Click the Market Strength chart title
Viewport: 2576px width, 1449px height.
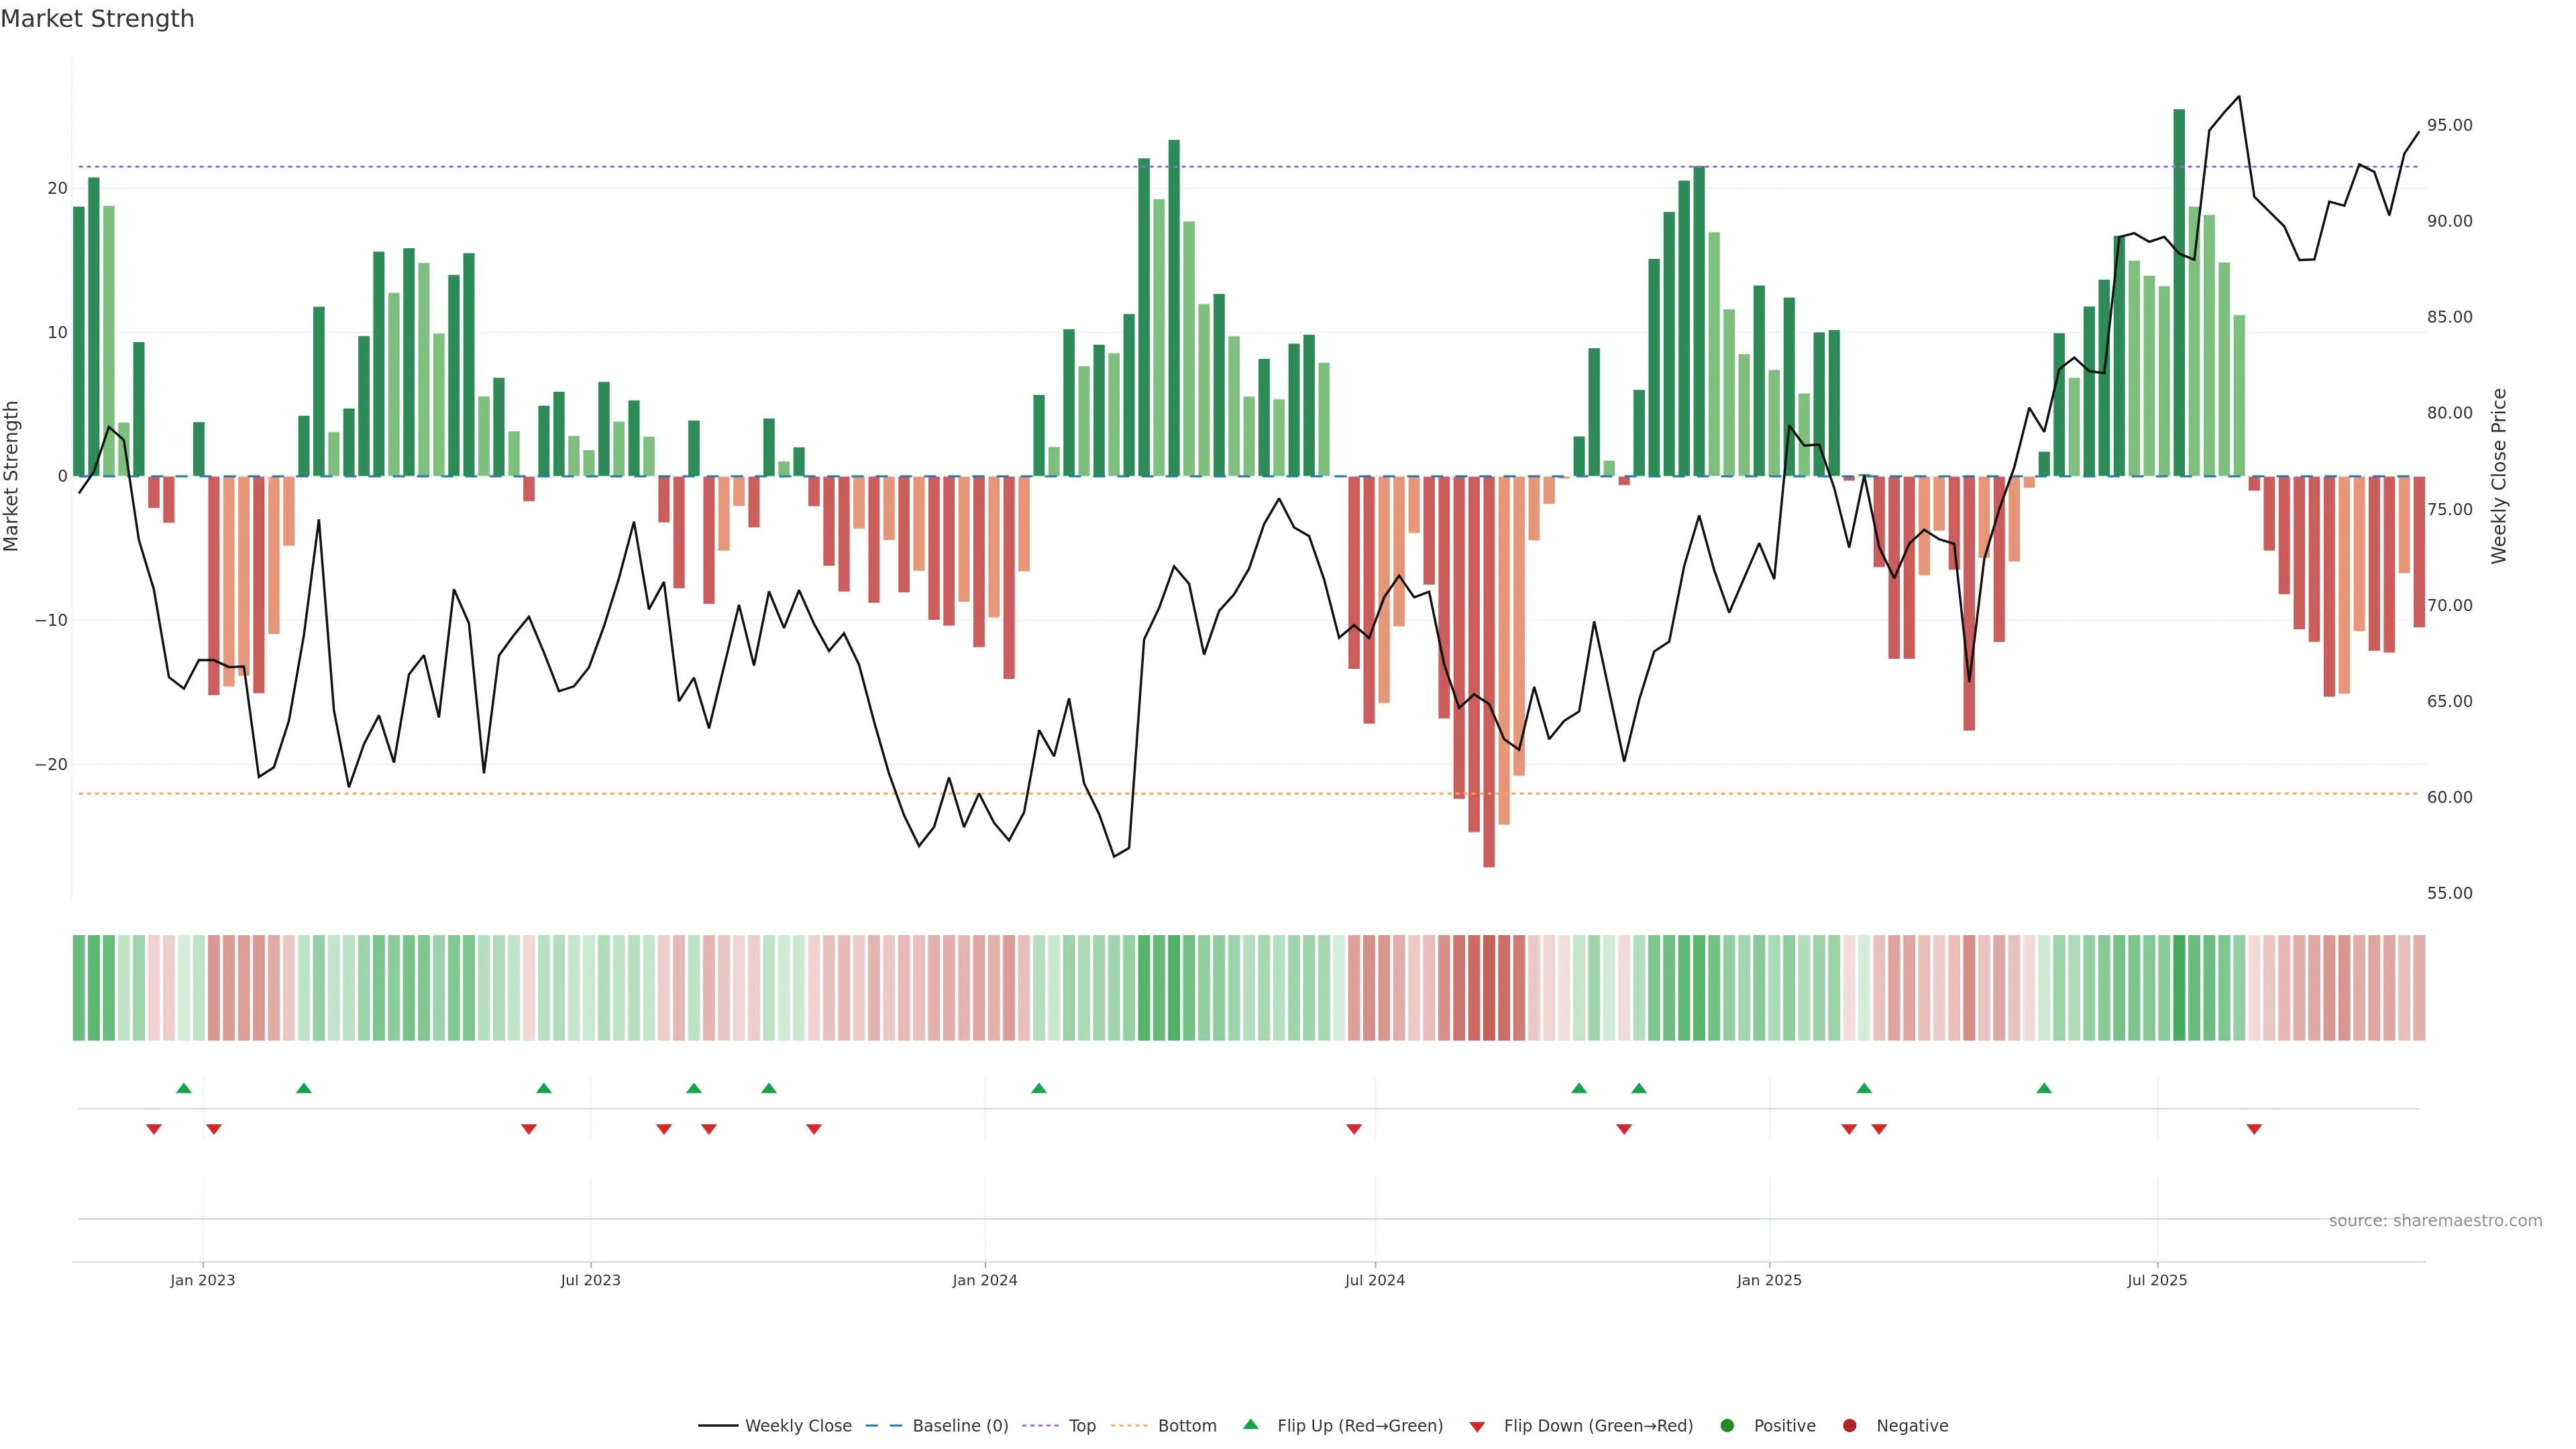coord(97,19)
